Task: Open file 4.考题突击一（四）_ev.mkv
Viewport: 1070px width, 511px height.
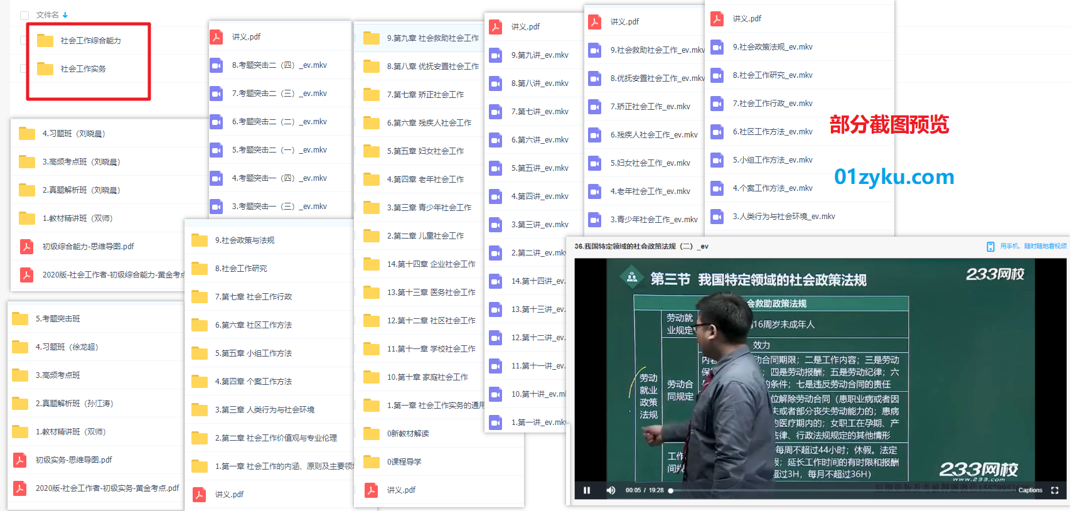Action: click(280, 178)
